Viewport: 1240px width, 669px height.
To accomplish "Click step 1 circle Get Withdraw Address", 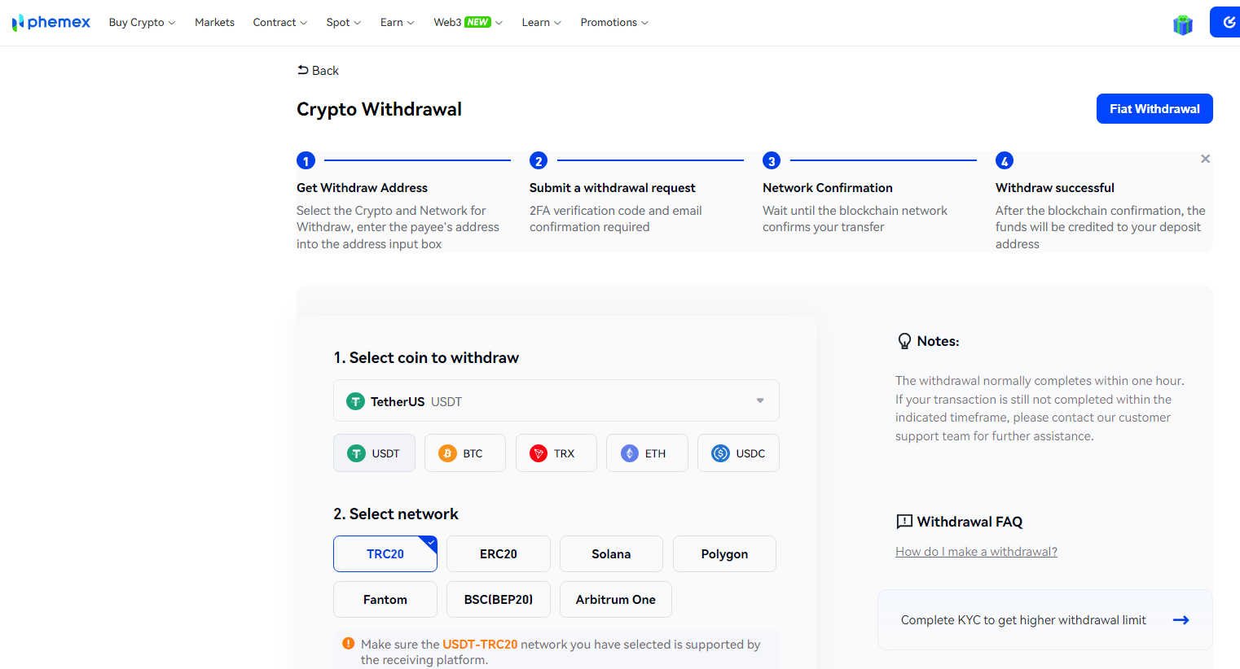I will click(306, 160).
